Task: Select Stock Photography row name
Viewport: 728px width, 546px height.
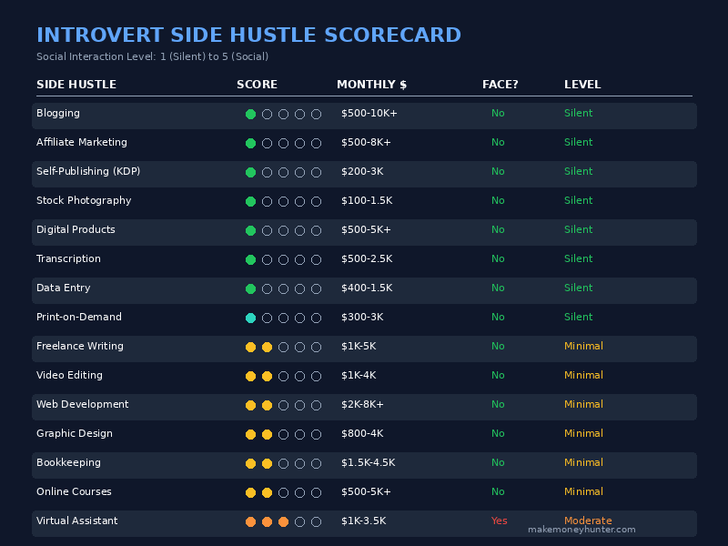Action: 84,200
